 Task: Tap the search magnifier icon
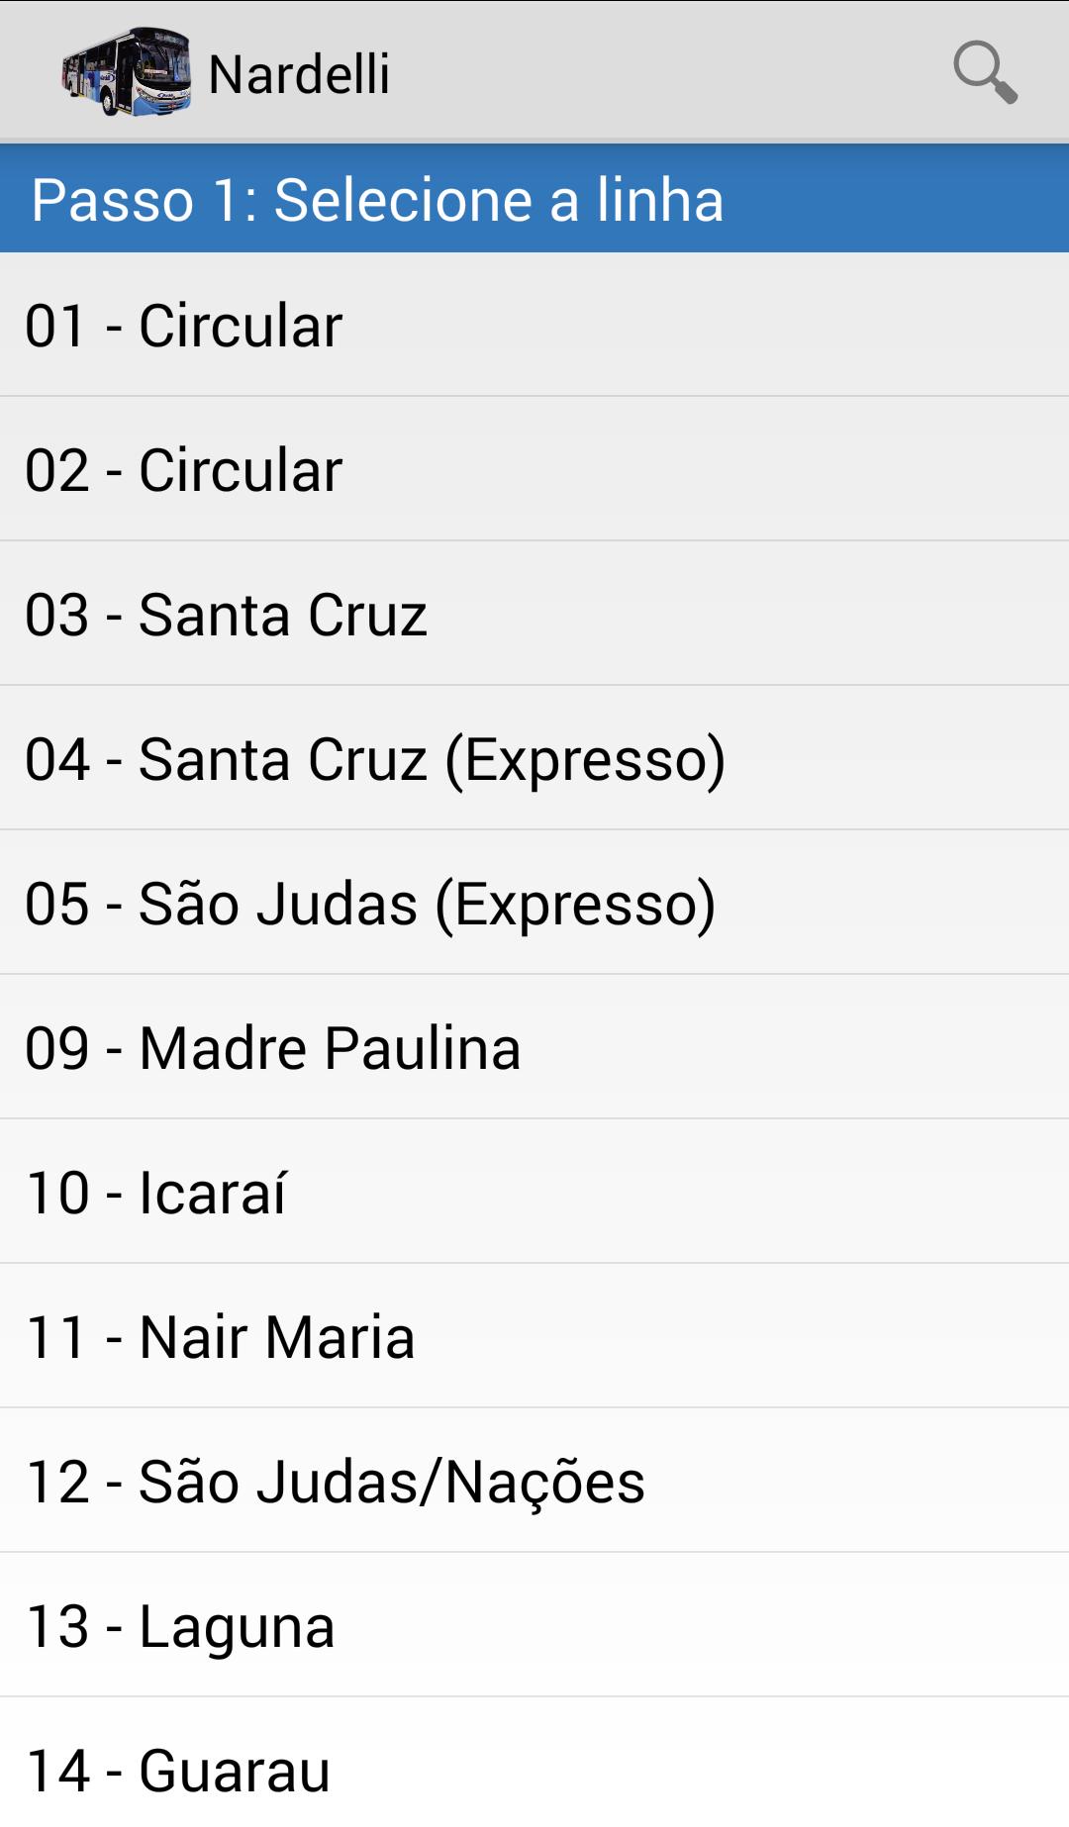pos(985,72)
